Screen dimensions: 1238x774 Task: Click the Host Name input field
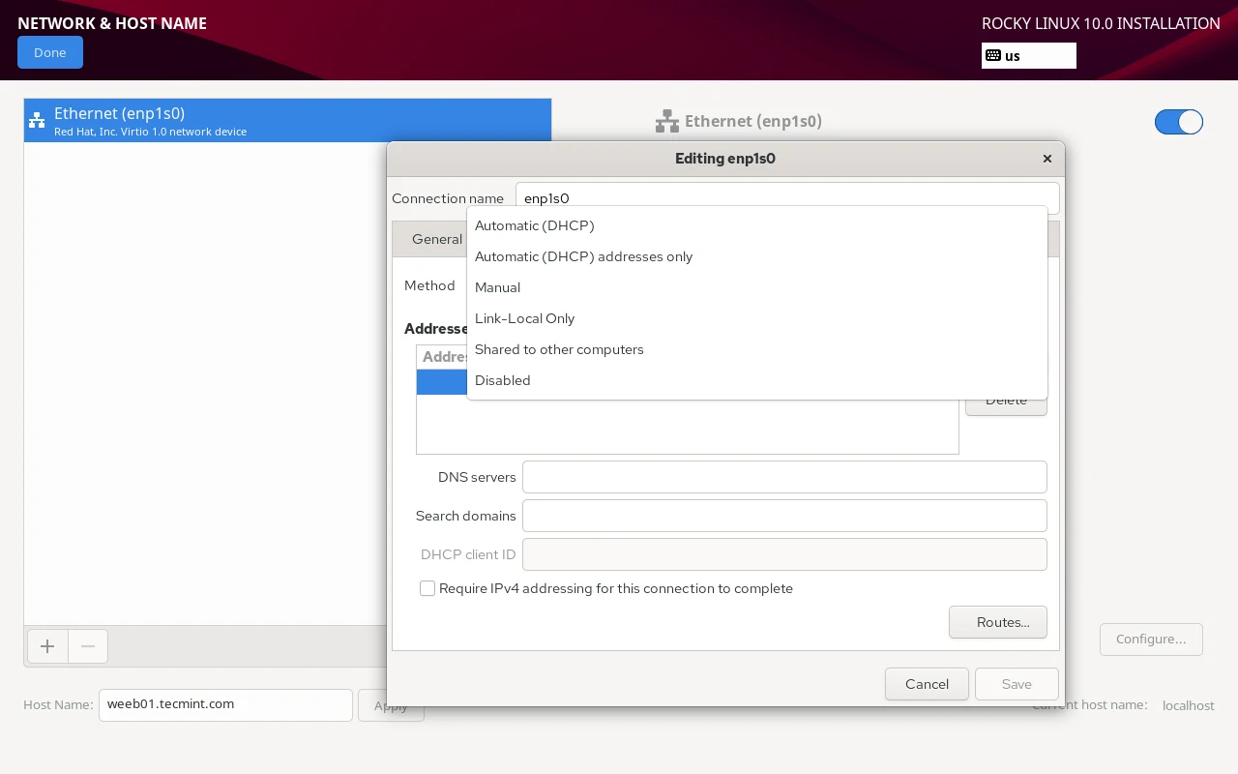pos(225,704)
